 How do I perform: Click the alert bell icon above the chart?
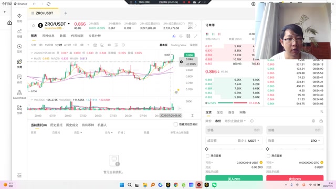point(181,36)
